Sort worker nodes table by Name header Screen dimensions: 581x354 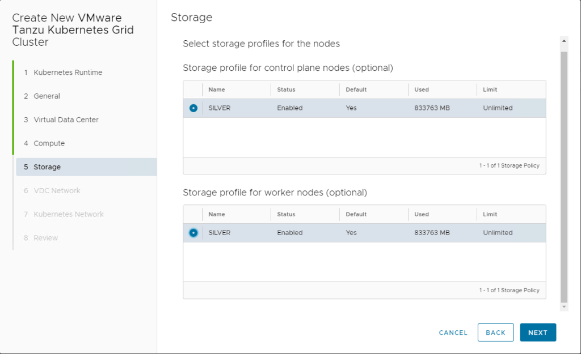pyautogui.click(x=216, y=214)
